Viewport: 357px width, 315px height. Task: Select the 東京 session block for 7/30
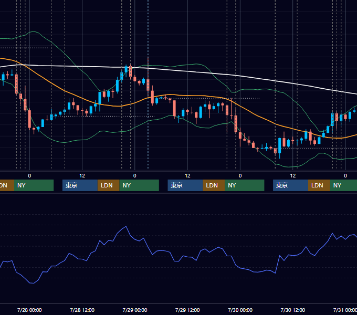coord(291,185)
